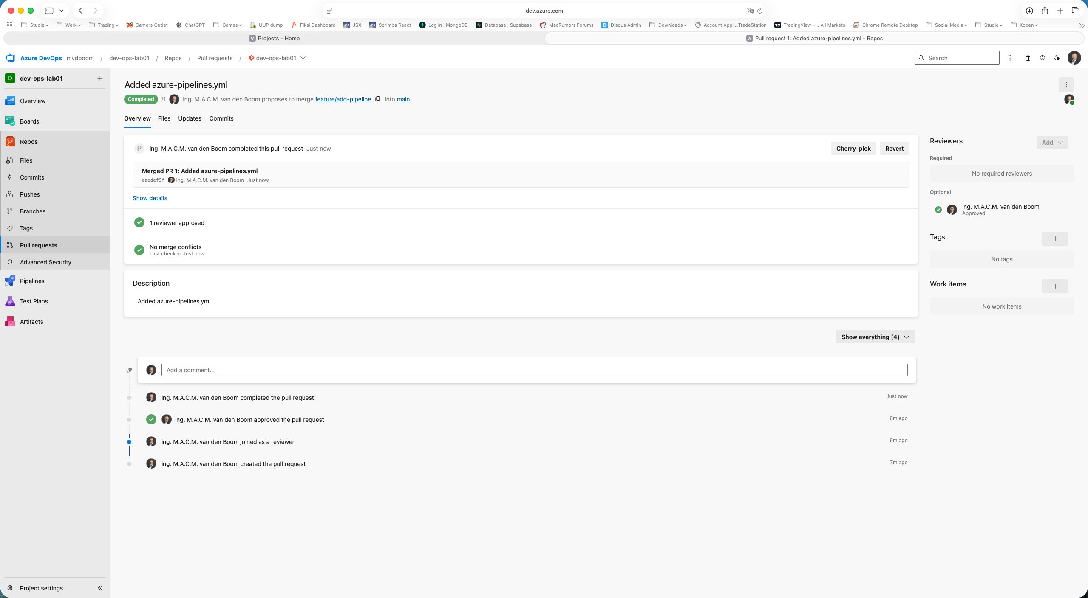Viewport: 1088px width, 598px height.
Task: Collapse the Project settings sidebar
Action: (x=99, y=588)
